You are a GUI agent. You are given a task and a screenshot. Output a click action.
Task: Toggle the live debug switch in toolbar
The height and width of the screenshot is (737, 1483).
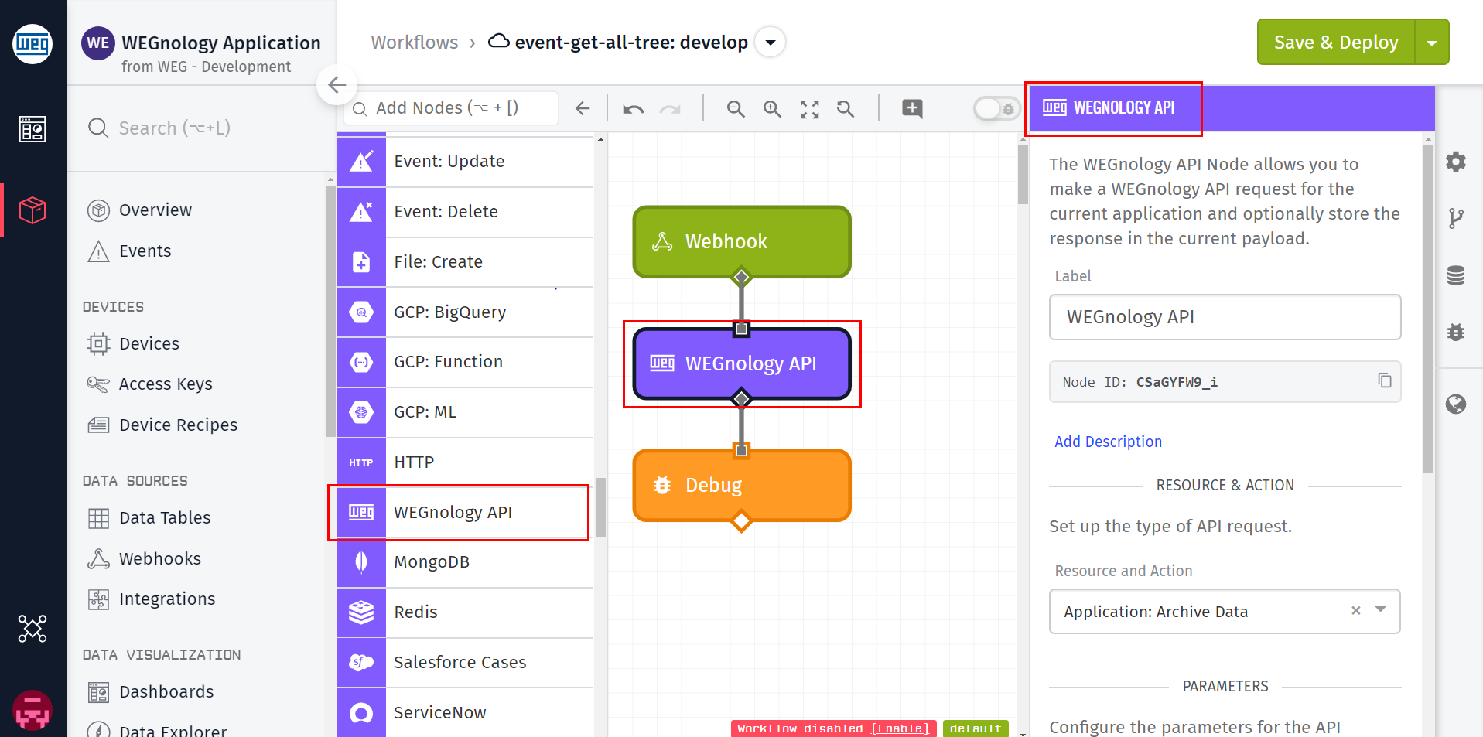click(x=996, y=108)
